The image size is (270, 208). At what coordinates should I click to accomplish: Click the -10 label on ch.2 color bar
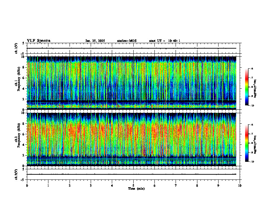[252, 162]
